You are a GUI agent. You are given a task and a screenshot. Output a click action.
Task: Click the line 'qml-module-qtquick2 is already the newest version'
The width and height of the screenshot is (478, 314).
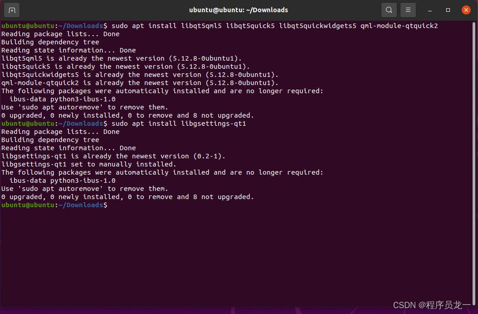pos(140,83)
